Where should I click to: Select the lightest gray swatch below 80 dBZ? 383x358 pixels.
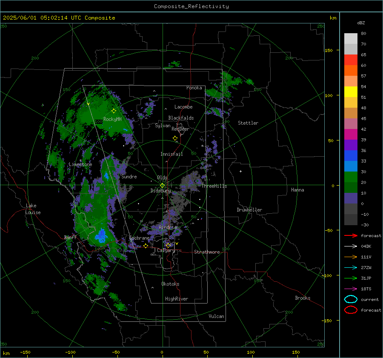(x=351, y=38)
